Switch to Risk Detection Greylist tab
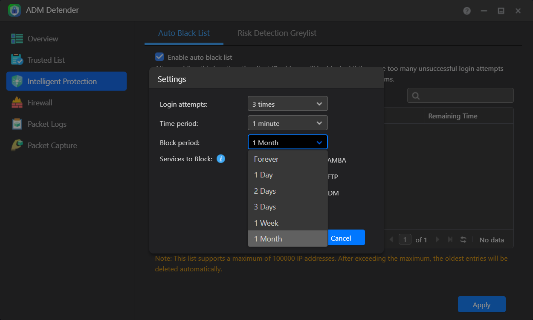Screen dimensions: 533x320 click(277, 33)
